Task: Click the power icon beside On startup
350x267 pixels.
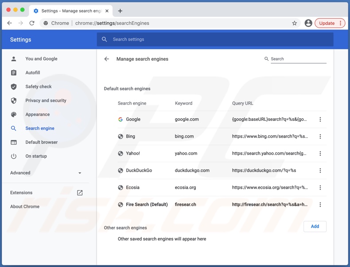Action: point(14,156)
